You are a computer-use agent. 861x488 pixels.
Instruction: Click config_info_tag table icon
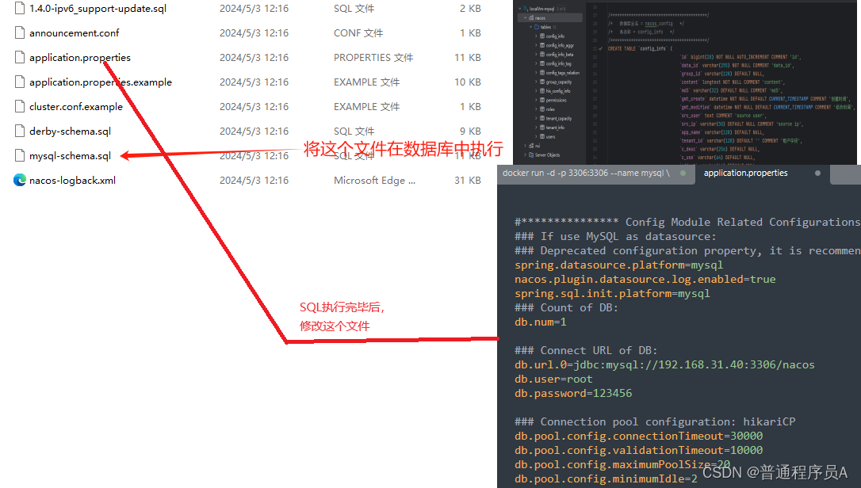pyautogui.click(x=542, y=63)
